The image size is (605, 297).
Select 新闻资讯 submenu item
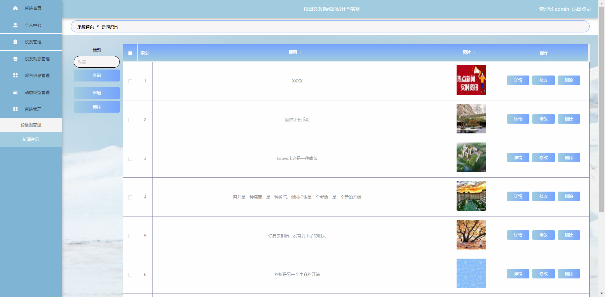click(31, 139)
